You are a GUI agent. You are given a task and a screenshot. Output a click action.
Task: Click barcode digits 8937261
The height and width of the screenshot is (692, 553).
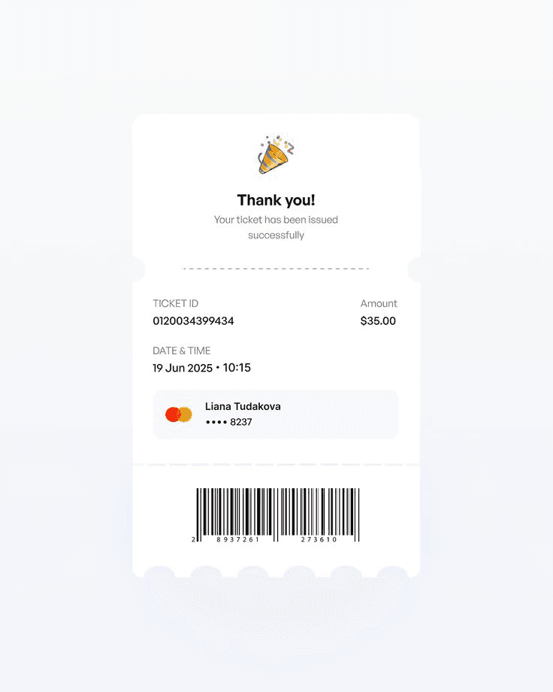tap(237, 539)
